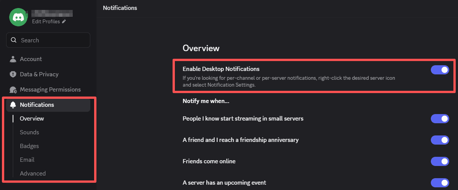458x190 pixels.
Task: Go to the Advanced subsection
Action: coord(33,173)
